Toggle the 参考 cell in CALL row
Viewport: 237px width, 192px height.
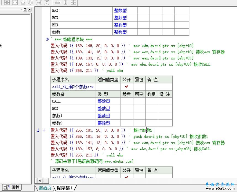pos(127,101)
